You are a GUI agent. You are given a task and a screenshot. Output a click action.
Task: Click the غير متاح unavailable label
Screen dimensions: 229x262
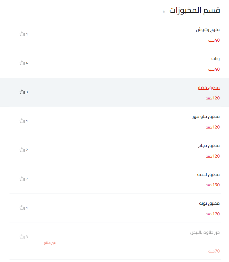tap(50, 243)
